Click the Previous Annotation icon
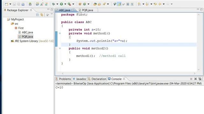Screen dimensions: 204x114 point(147,4)
